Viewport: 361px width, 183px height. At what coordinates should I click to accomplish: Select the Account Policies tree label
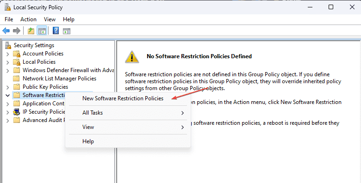tap(43, 54)
